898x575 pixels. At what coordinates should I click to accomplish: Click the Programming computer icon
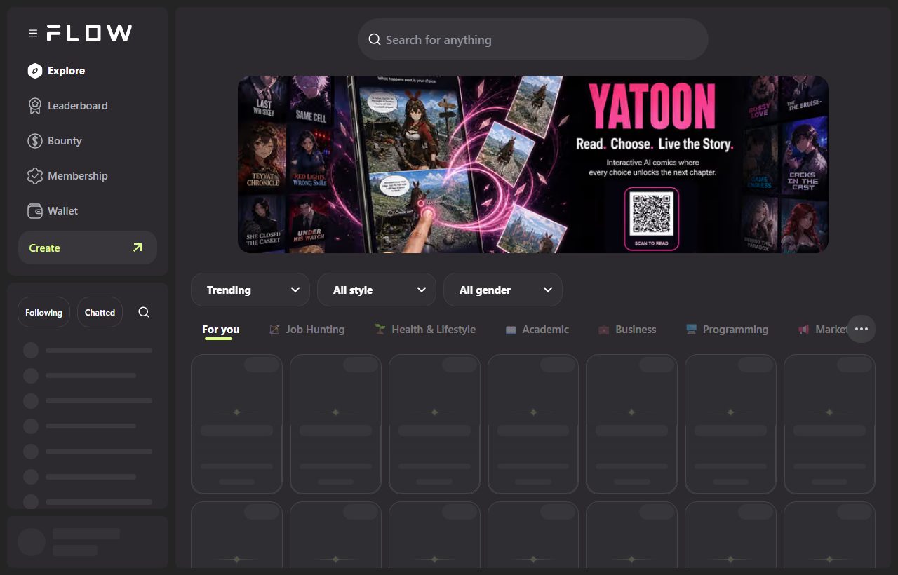click(x=691, y=329)
